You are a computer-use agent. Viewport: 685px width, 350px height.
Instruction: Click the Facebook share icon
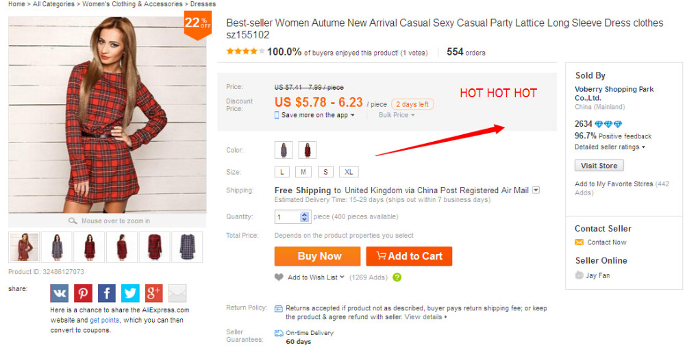(x=107, y=293)
